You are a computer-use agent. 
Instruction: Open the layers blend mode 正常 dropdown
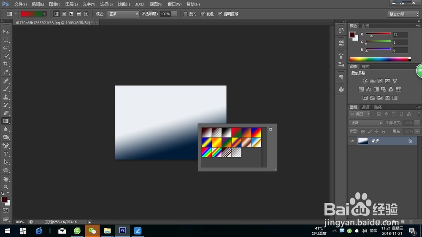365,123
